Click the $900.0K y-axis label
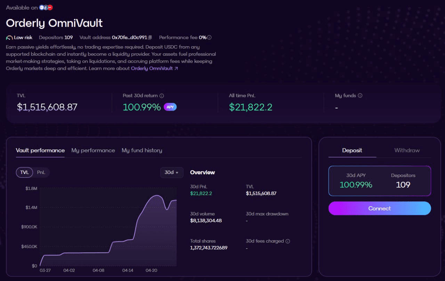Viewport: 445px width, 281px height. coord(30,227)
